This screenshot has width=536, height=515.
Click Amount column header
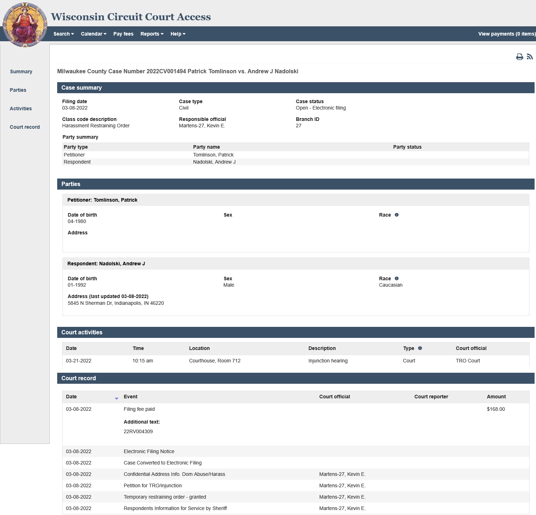click(x=496, y=397)
